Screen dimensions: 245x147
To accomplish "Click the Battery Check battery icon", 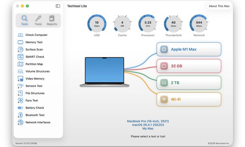I will (x=20, y=108).
